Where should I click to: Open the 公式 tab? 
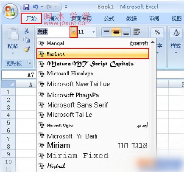[109, 19]
